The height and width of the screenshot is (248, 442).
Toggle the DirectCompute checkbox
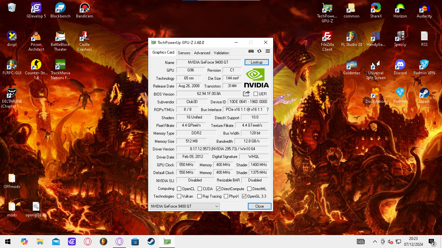click(218, 189)
